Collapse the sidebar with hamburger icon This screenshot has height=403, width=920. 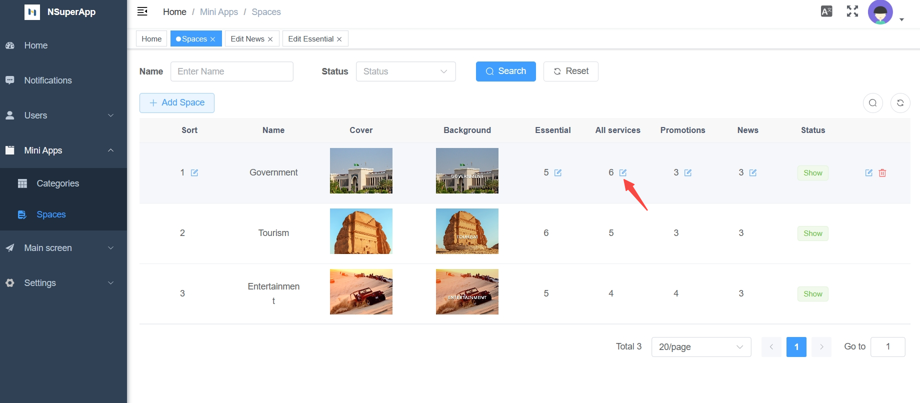click(142, 11)
